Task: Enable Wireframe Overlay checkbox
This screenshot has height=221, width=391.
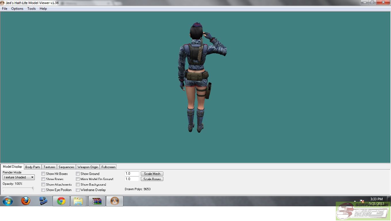Action: [78, 190]
